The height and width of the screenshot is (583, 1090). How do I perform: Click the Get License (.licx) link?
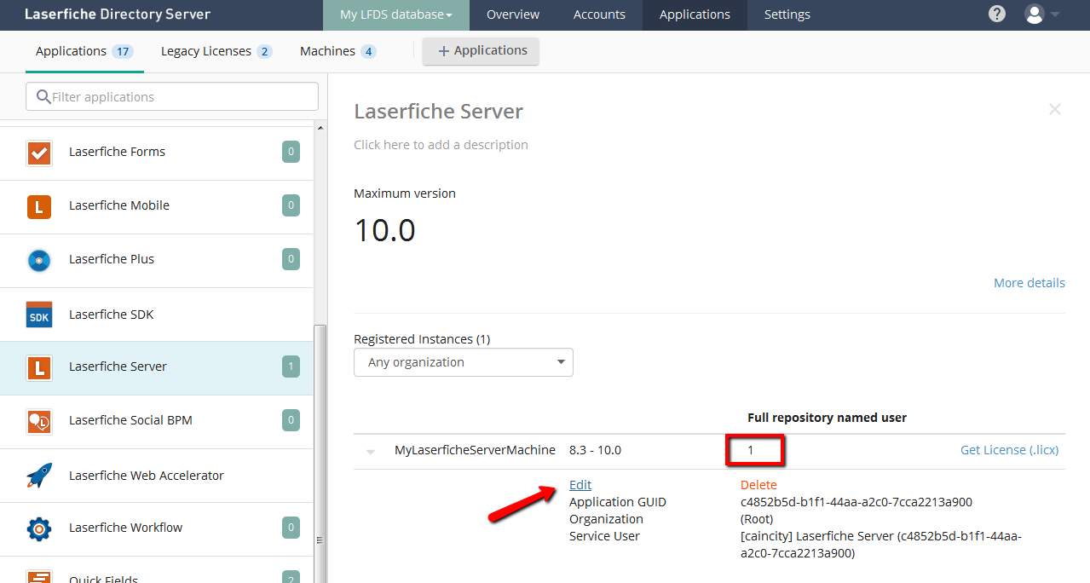point(1010,450)
